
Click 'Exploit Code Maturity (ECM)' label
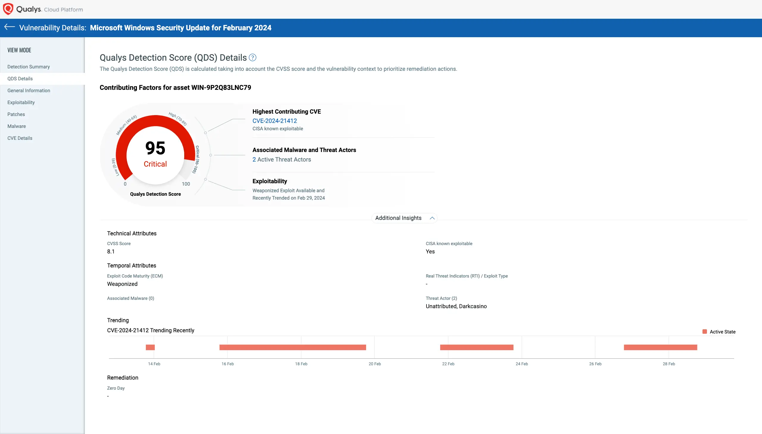click(x=135, y=276)
